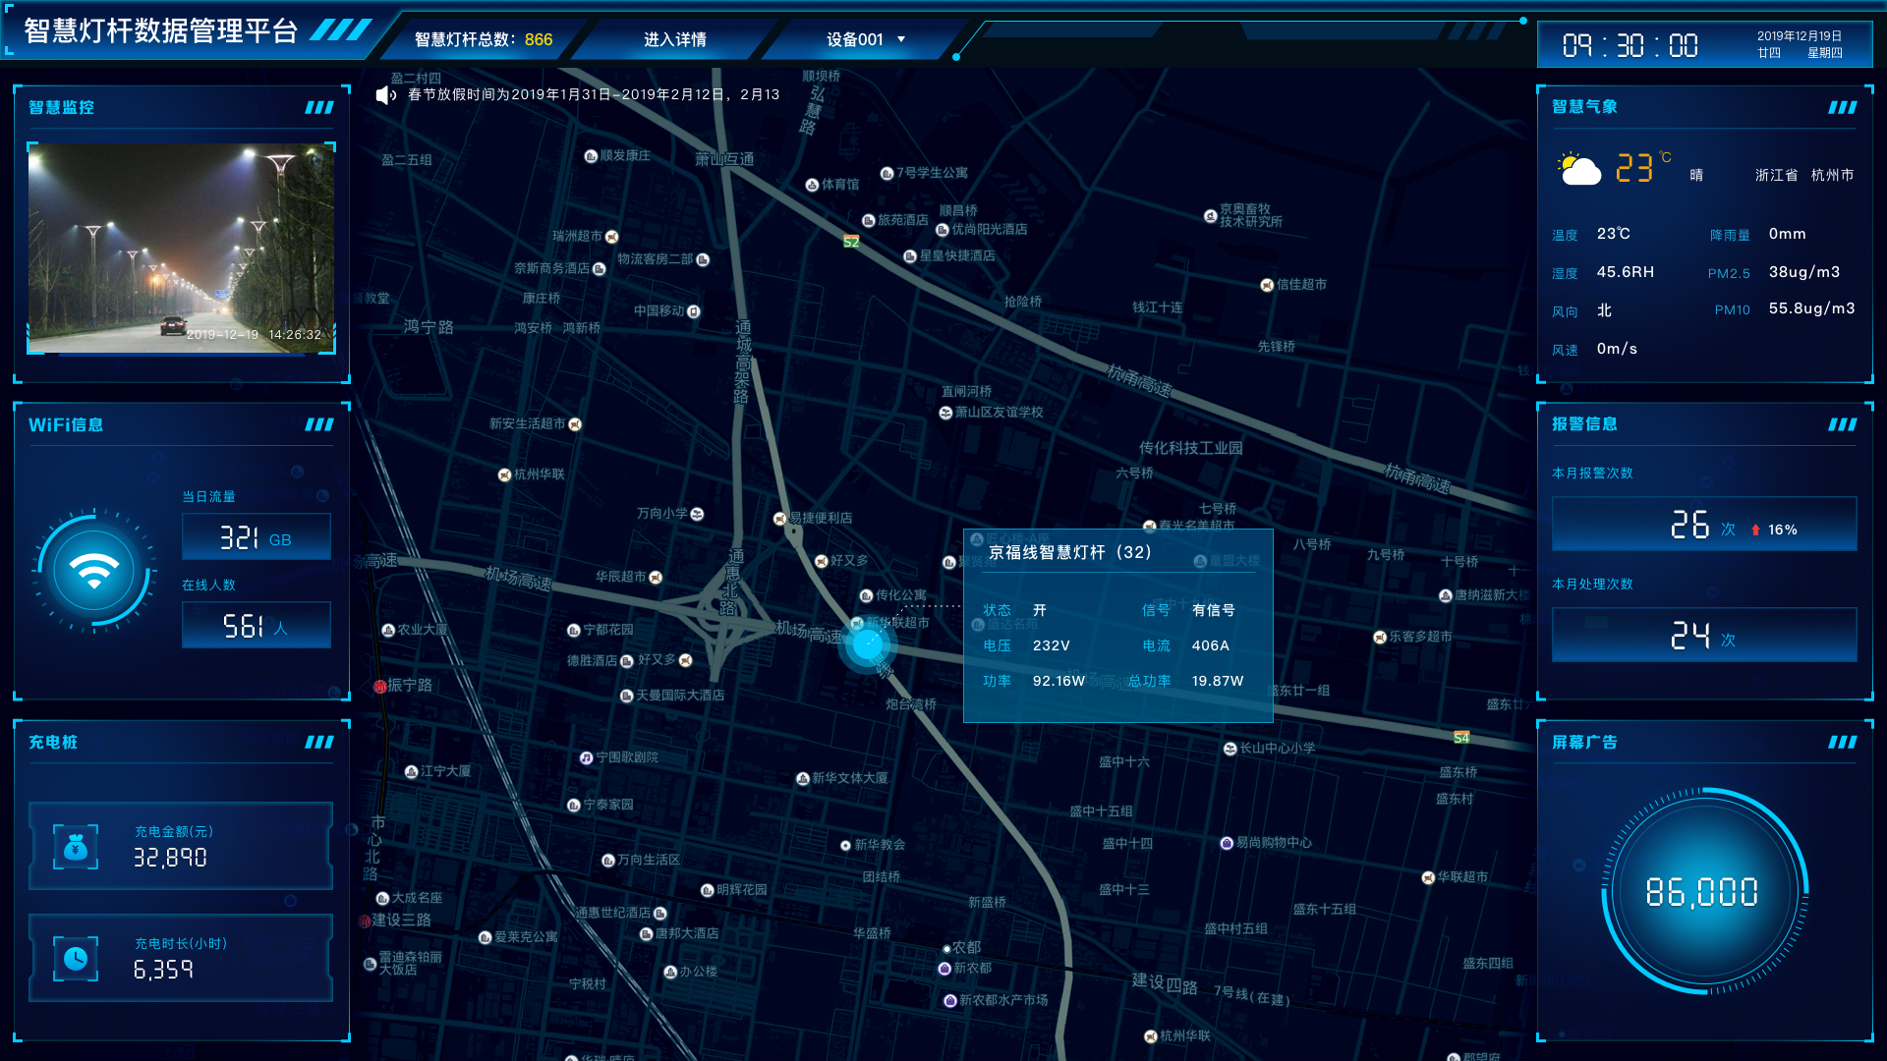Click the speaker announcement icon
This screenshot has width=1887, height=1061.
385,95
